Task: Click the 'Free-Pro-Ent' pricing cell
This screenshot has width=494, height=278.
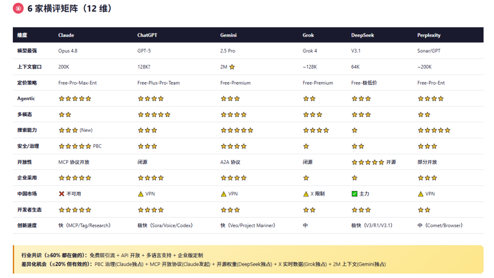Action: (x=431, y=83)
